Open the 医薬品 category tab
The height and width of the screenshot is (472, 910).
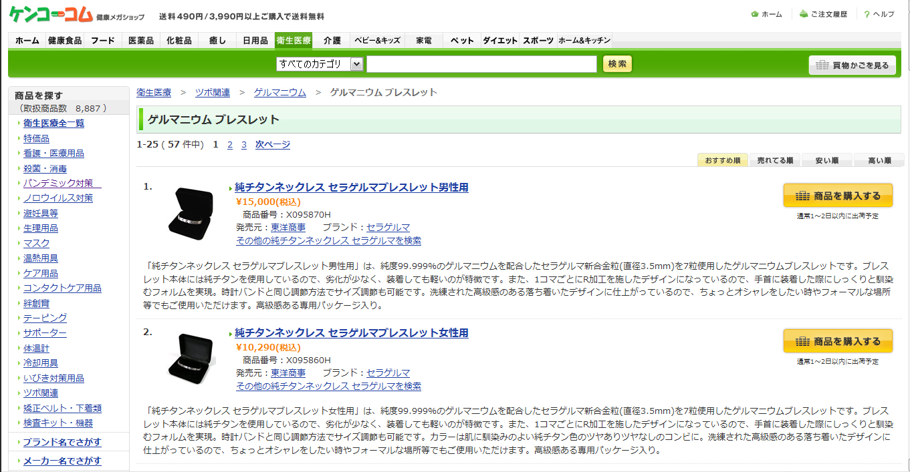pyautogui.click(x=141, y=41)
